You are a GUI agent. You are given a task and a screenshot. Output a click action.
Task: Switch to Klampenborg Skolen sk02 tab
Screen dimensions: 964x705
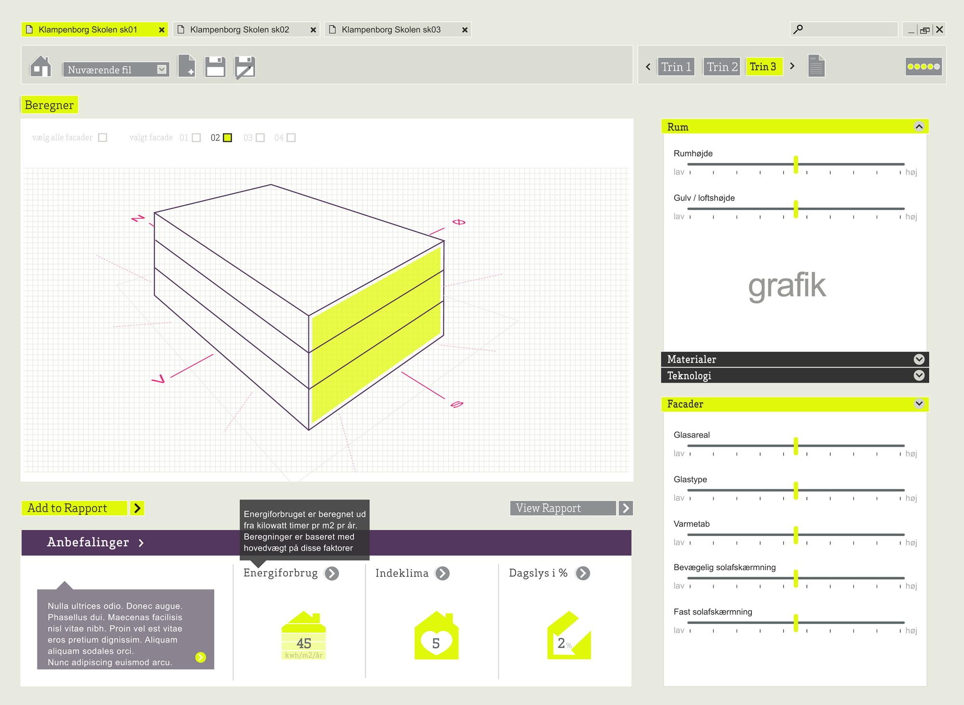[240, 30]
